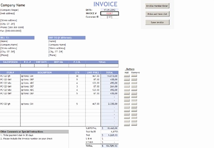Click empty cell under SHIP DATE header

[41, 65]
